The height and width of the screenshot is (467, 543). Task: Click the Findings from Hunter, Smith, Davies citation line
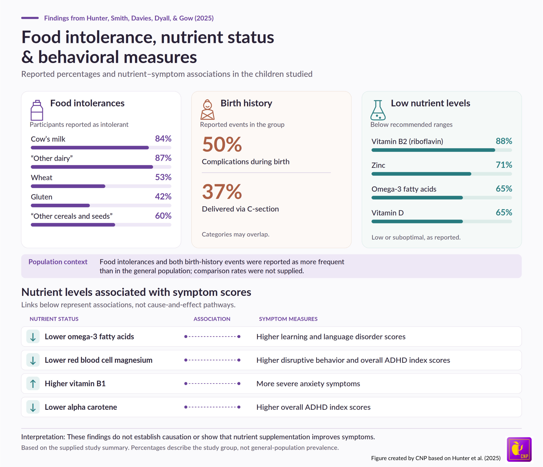pos(129,18)
